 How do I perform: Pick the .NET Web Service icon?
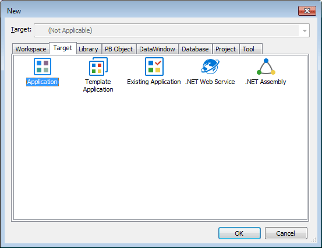210,67
